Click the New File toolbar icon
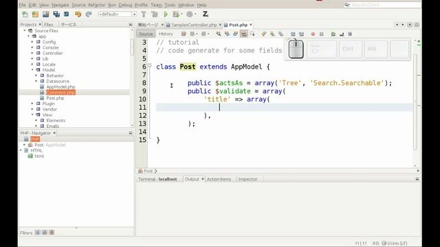Viewport: 440px width, 247px height. pos(25,14)
